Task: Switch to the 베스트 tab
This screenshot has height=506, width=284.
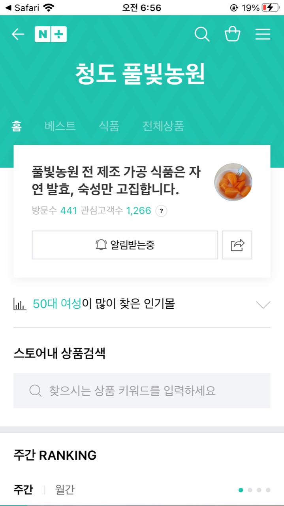Action: point(60,126)
